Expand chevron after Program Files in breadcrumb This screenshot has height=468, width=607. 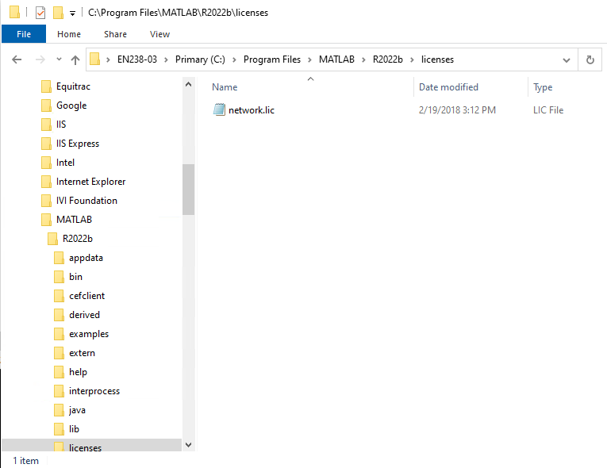tap(309, 59)
